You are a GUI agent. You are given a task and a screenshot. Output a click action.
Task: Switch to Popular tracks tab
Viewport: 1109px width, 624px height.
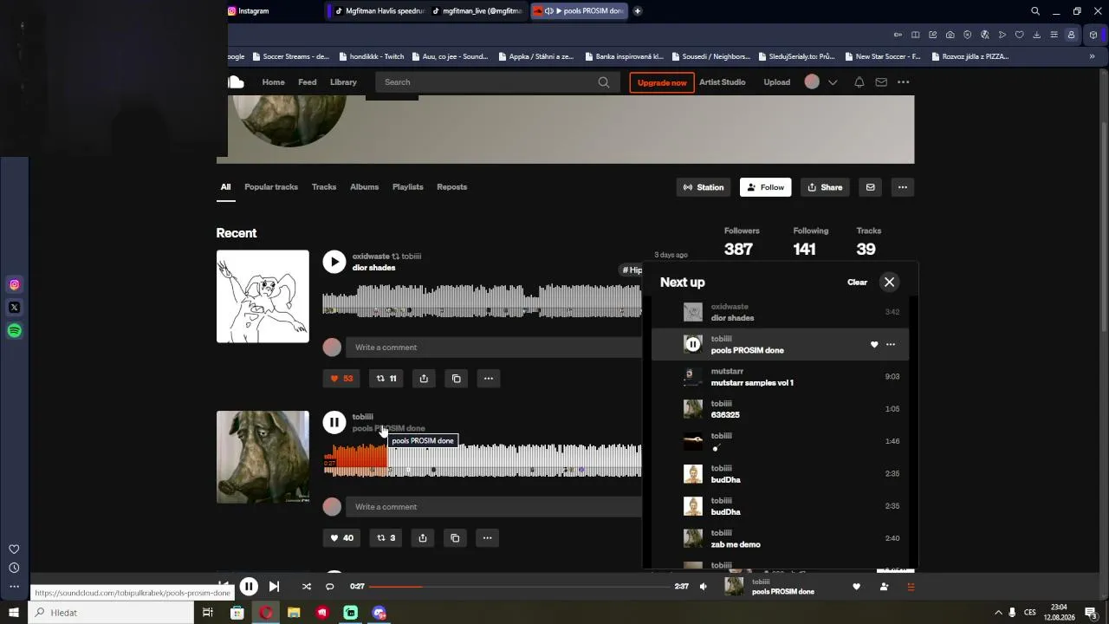click(x=271, y=187)
